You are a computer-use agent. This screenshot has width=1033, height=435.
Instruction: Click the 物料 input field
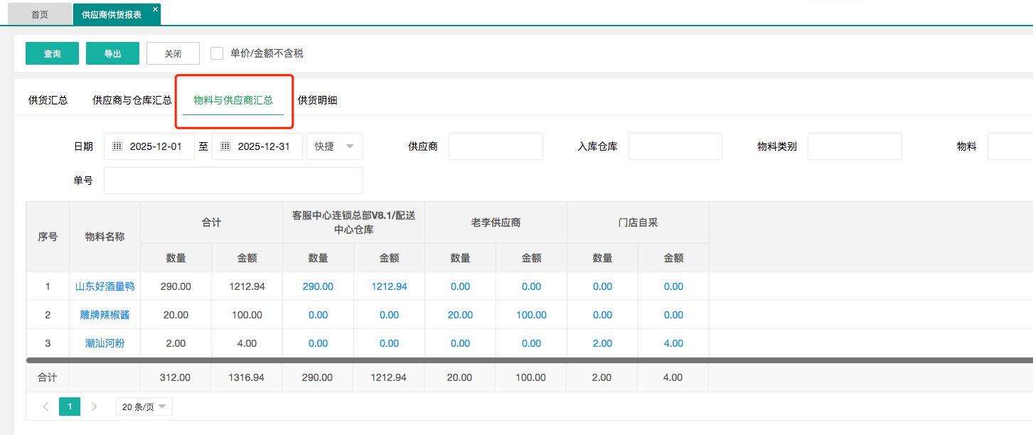click(1010, 146)
